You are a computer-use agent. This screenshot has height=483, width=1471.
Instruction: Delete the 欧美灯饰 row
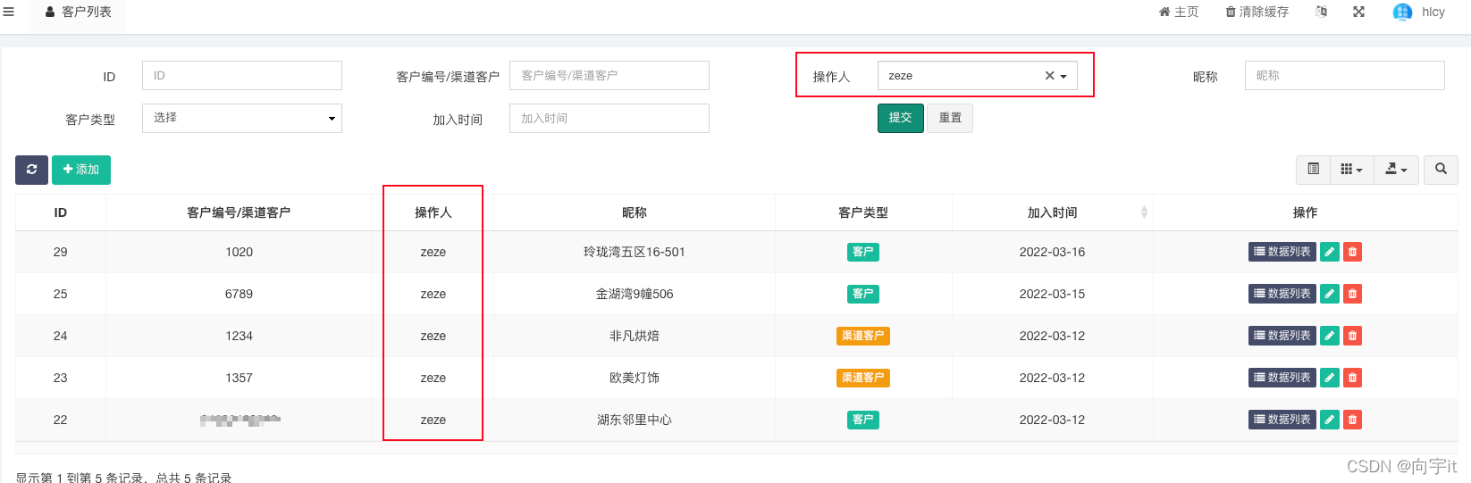[x=1352, y=378]
